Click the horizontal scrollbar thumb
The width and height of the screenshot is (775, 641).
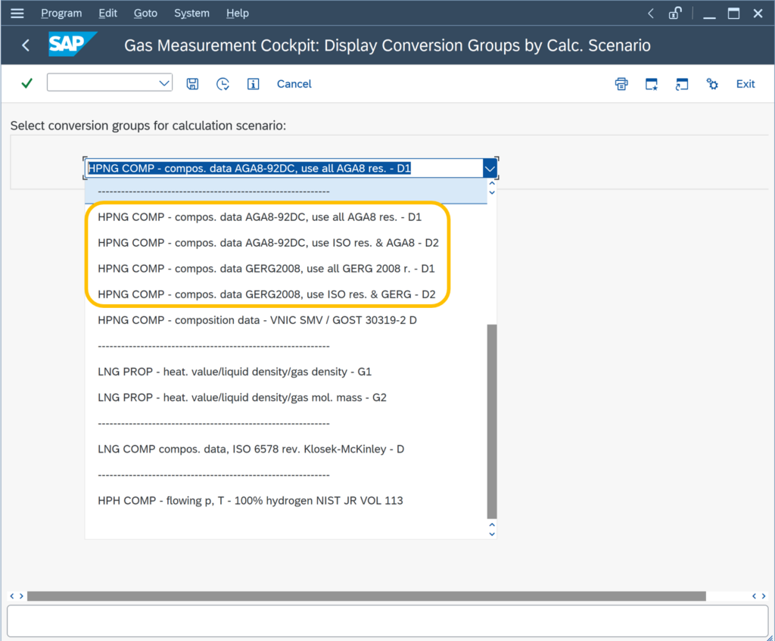tap(366, 596)
